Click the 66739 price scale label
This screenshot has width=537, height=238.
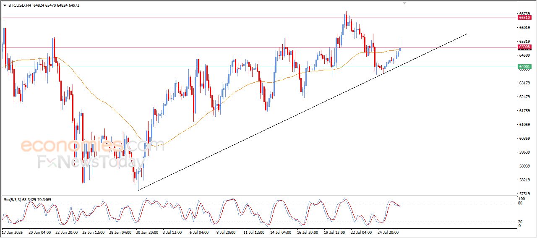pyautogui.click(x=525, y=13)
